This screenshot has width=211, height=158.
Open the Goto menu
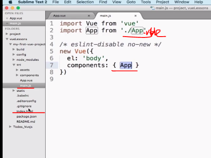click(x=131, y=2)
